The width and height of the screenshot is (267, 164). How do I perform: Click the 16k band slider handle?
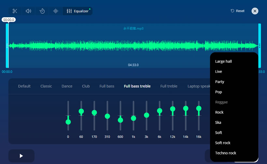(199, 108)
